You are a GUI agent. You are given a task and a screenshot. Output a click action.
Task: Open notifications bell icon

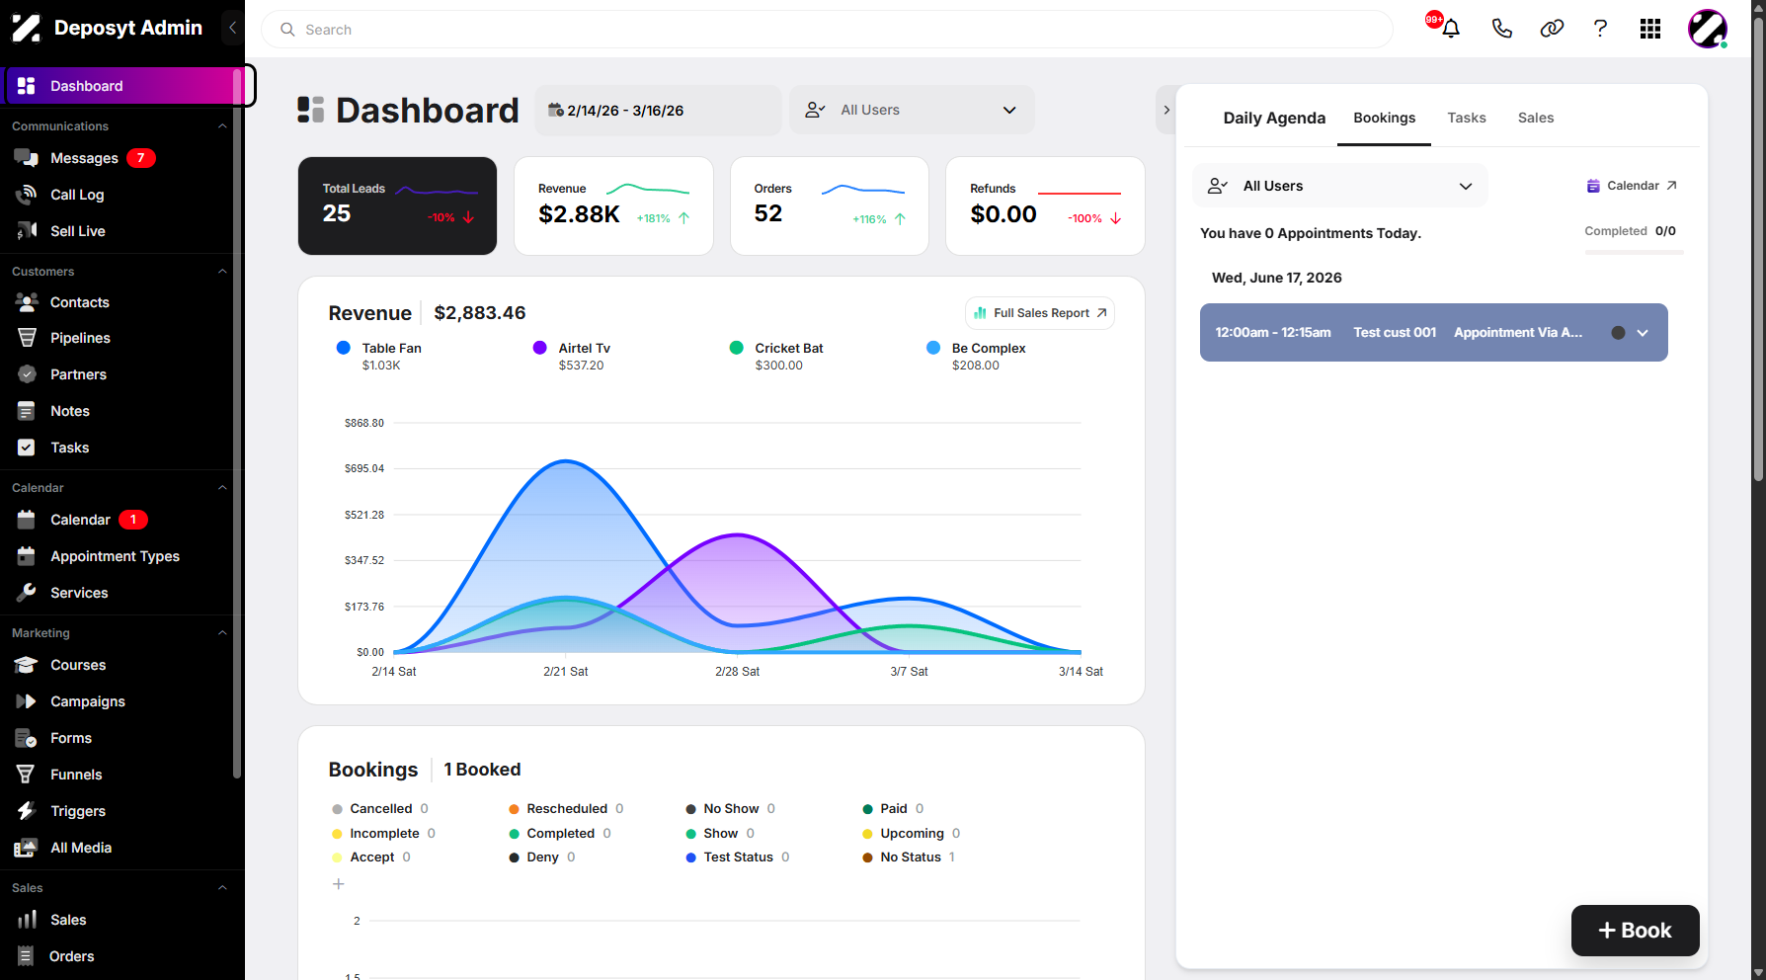[1450, 29]
